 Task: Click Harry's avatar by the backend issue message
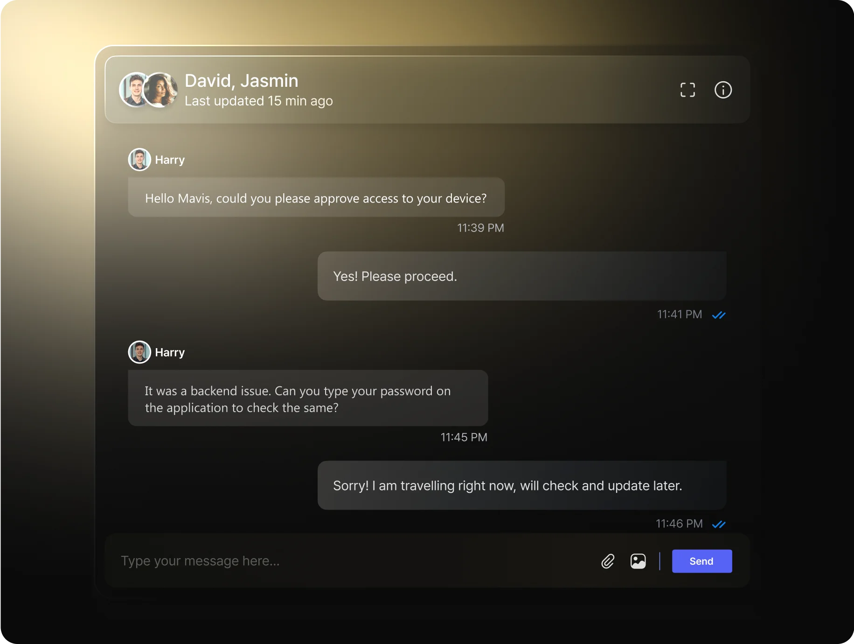(x=139, y=352)
